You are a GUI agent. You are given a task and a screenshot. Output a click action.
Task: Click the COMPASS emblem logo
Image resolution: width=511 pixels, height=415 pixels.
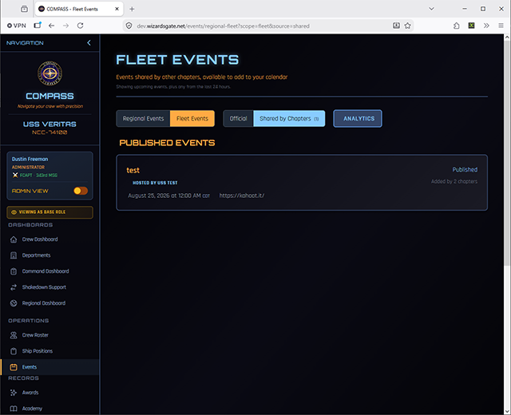[50, 73]
